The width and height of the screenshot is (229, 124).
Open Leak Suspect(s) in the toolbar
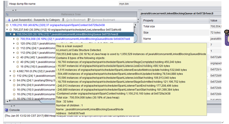coord(22,20)
